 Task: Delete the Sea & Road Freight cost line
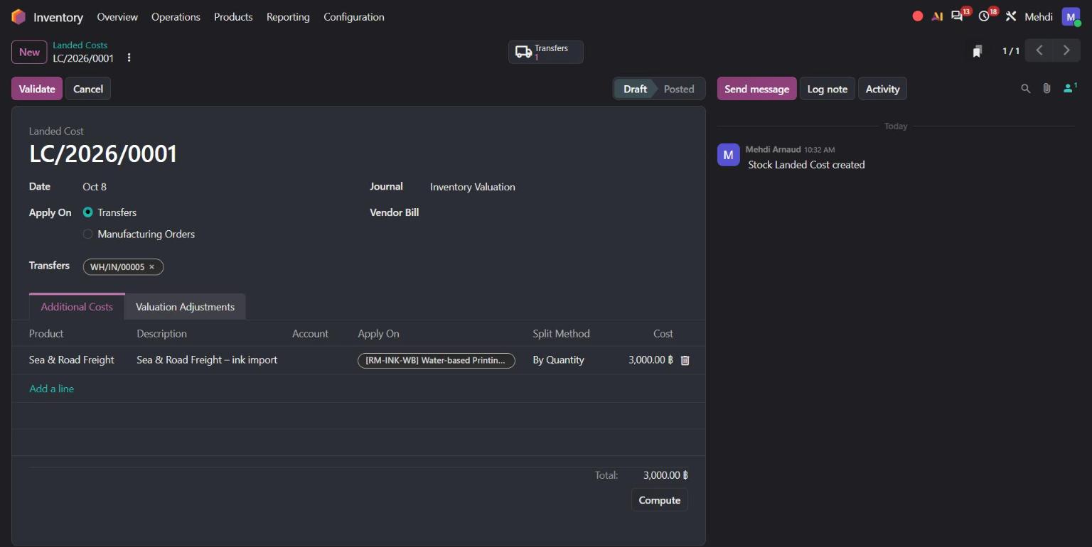pyautogui.click(x=685, y=360)
